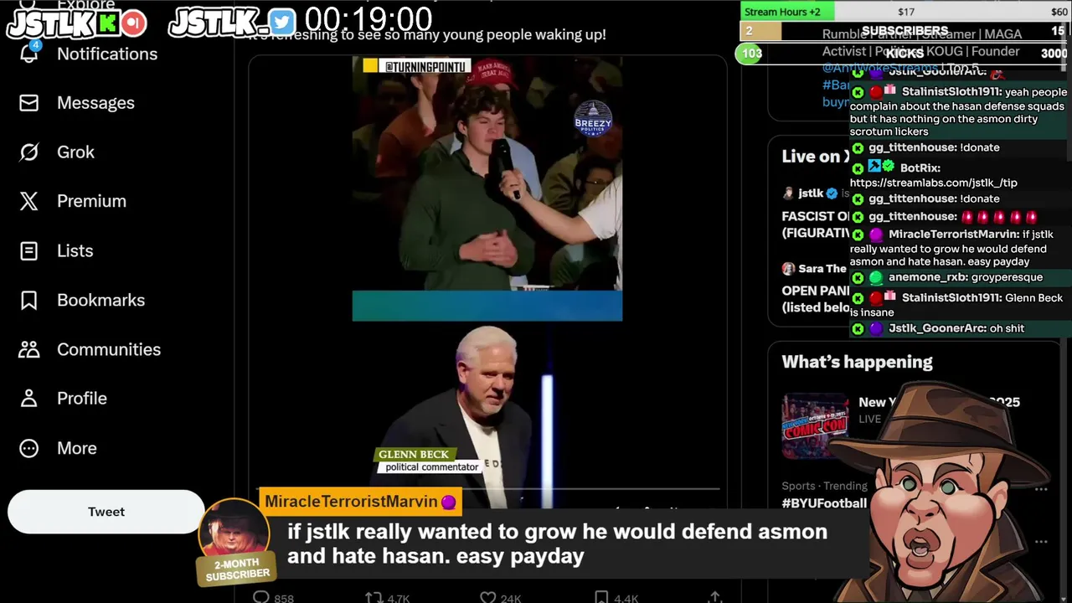Click the repost icon showing 4.7K

click(374, 597)
